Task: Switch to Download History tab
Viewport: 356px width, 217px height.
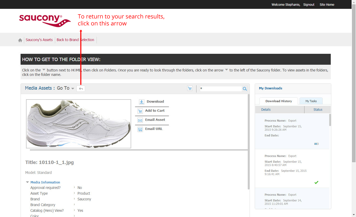Action: click(x=279, y=101)
